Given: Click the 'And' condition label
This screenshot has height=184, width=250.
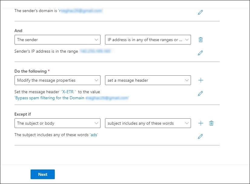Looking at the screenshot, I should pyautogui.click(x=18, y=31).
